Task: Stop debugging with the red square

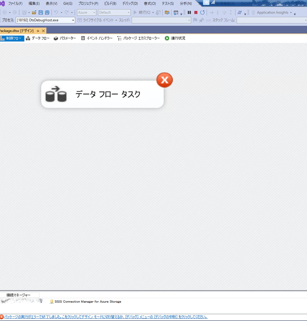Action: click(196, 13)
